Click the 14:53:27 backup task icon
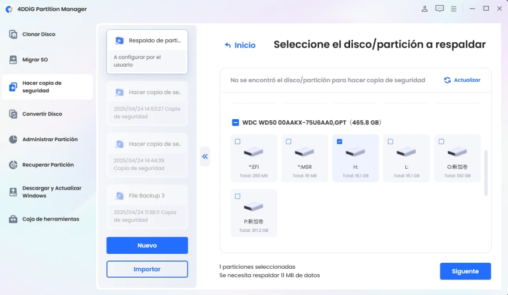The width and height of the screenshot is (508, 295). (120, 92)
